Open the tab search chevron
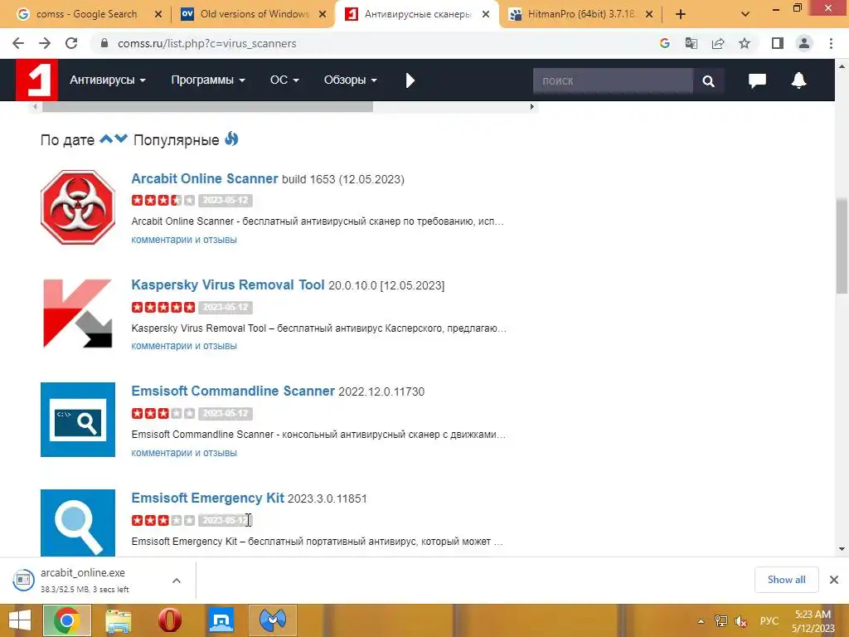This screenshot has height=637, width=849. click(745, 14)
